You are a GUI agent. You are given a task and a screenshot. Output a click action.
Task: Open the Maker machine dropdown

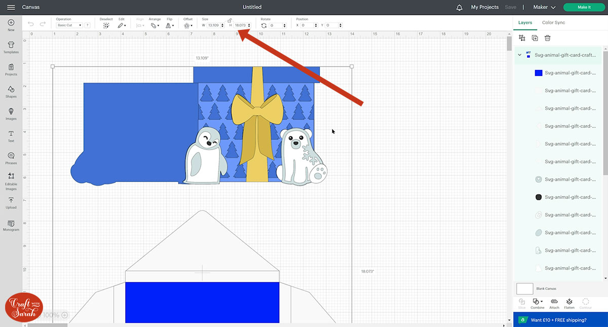click(x=544, y=8)
